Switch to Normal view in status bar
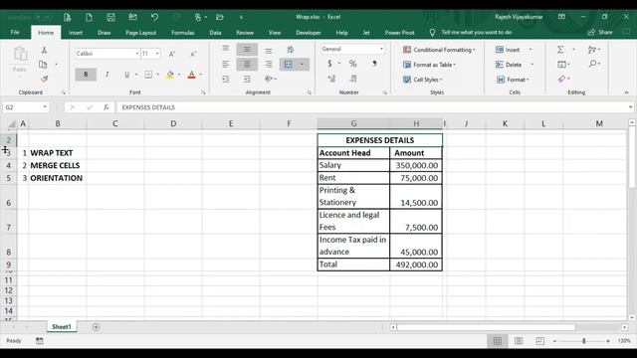The width and height of the screenshot is (637, 358). (498, 341)
